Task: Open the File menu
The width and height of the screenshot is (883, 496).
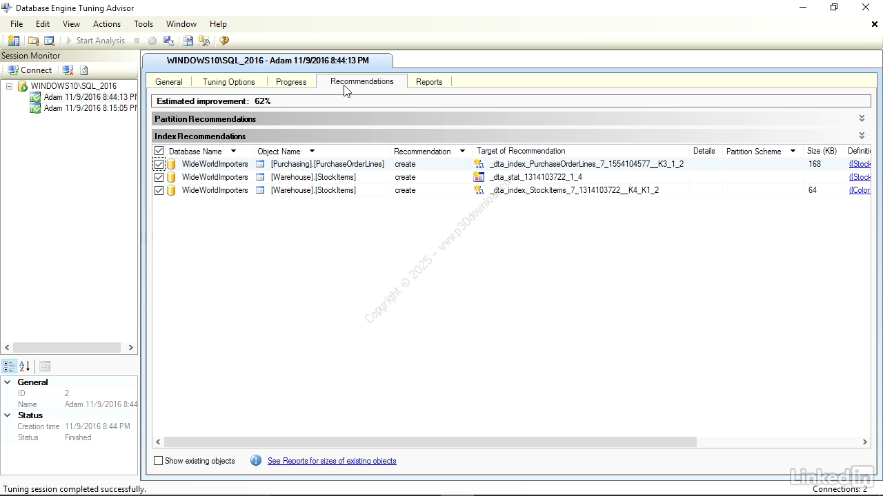Action: point(17,24)
